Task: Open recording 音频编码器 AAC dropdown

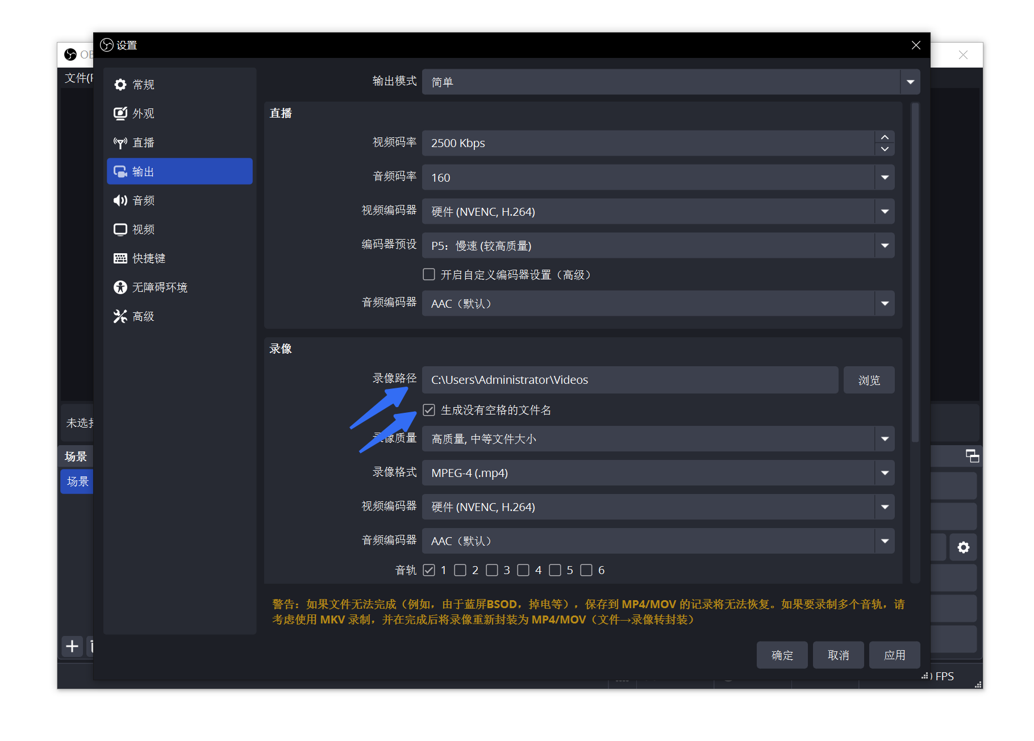Action: click(658, 541)
